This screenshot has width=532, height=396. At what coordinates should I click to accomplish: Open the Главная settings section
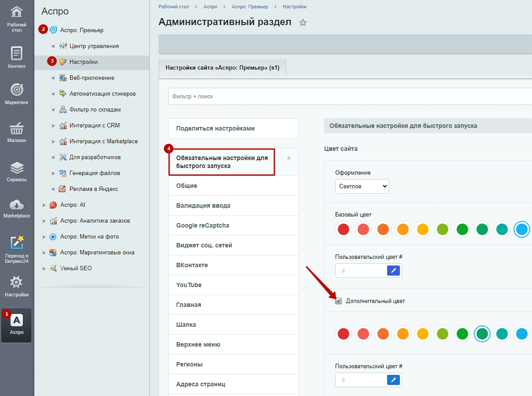[x=233, y=305]
